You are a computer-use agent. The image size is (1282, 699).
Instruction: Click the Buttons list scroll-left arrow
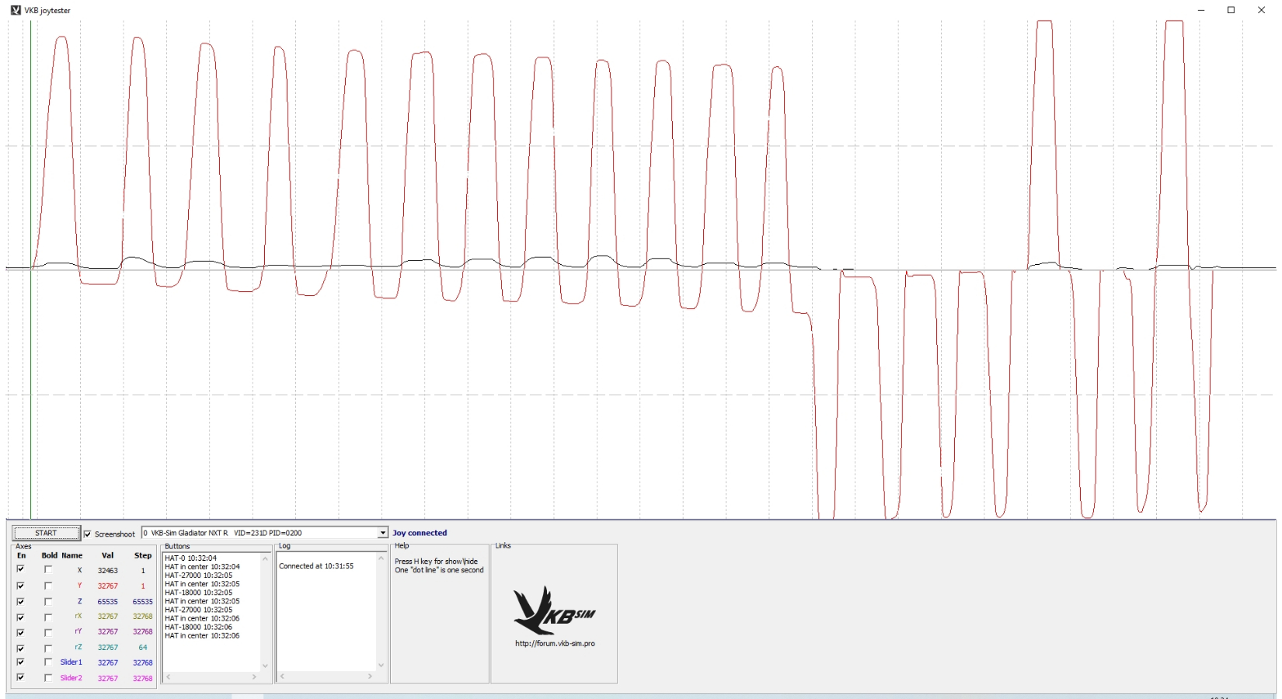point(168,677)
